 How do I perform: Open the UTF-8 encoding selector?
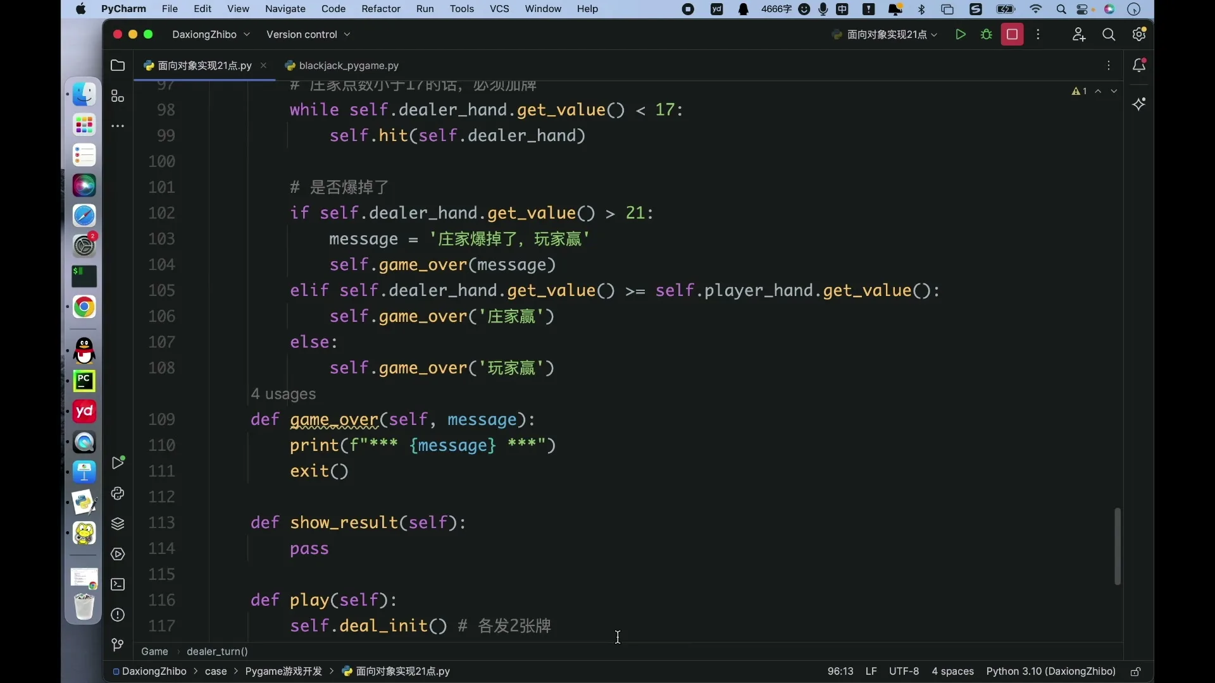point(904,672)
